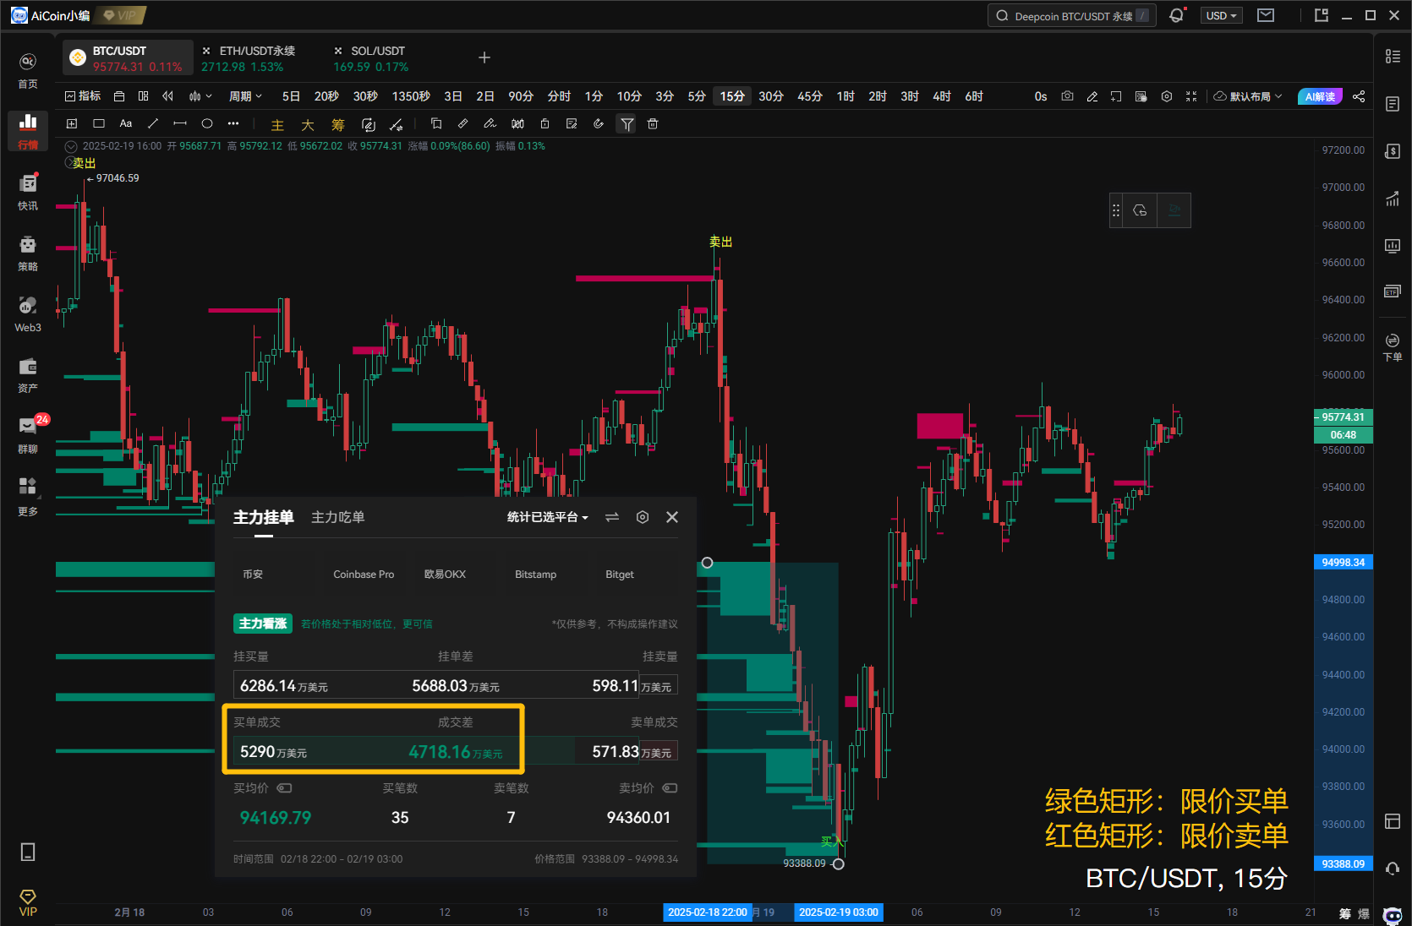Expand the 统计已选平台 dropdown
Screen dimensions: 1412x926
548,517
